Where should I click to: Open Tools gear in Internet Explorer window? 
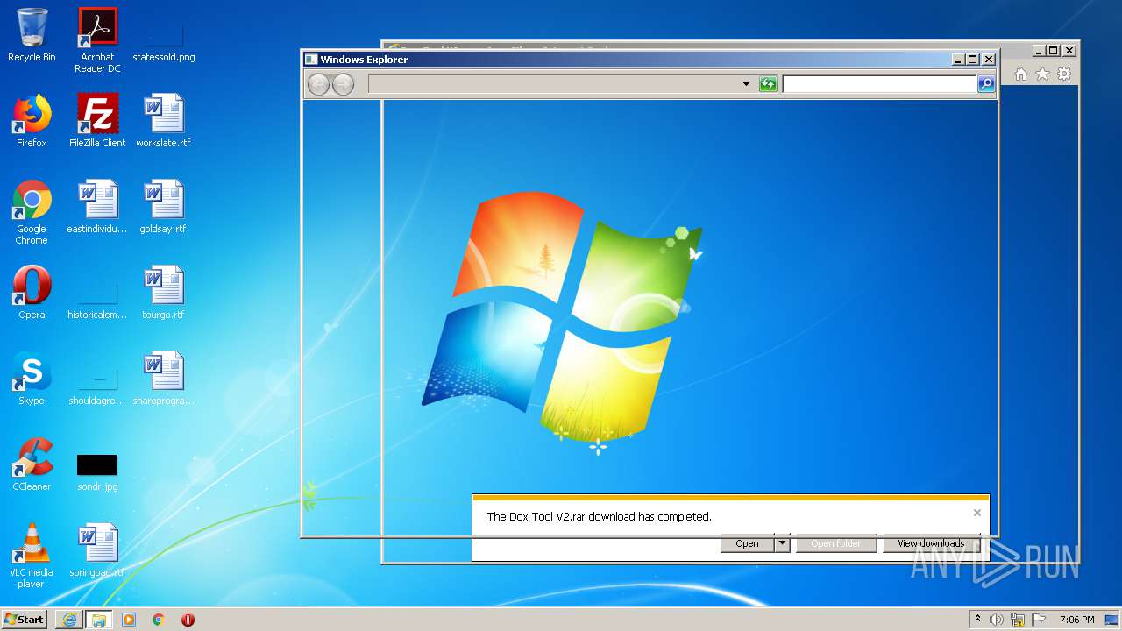(x=1064, y=74)
